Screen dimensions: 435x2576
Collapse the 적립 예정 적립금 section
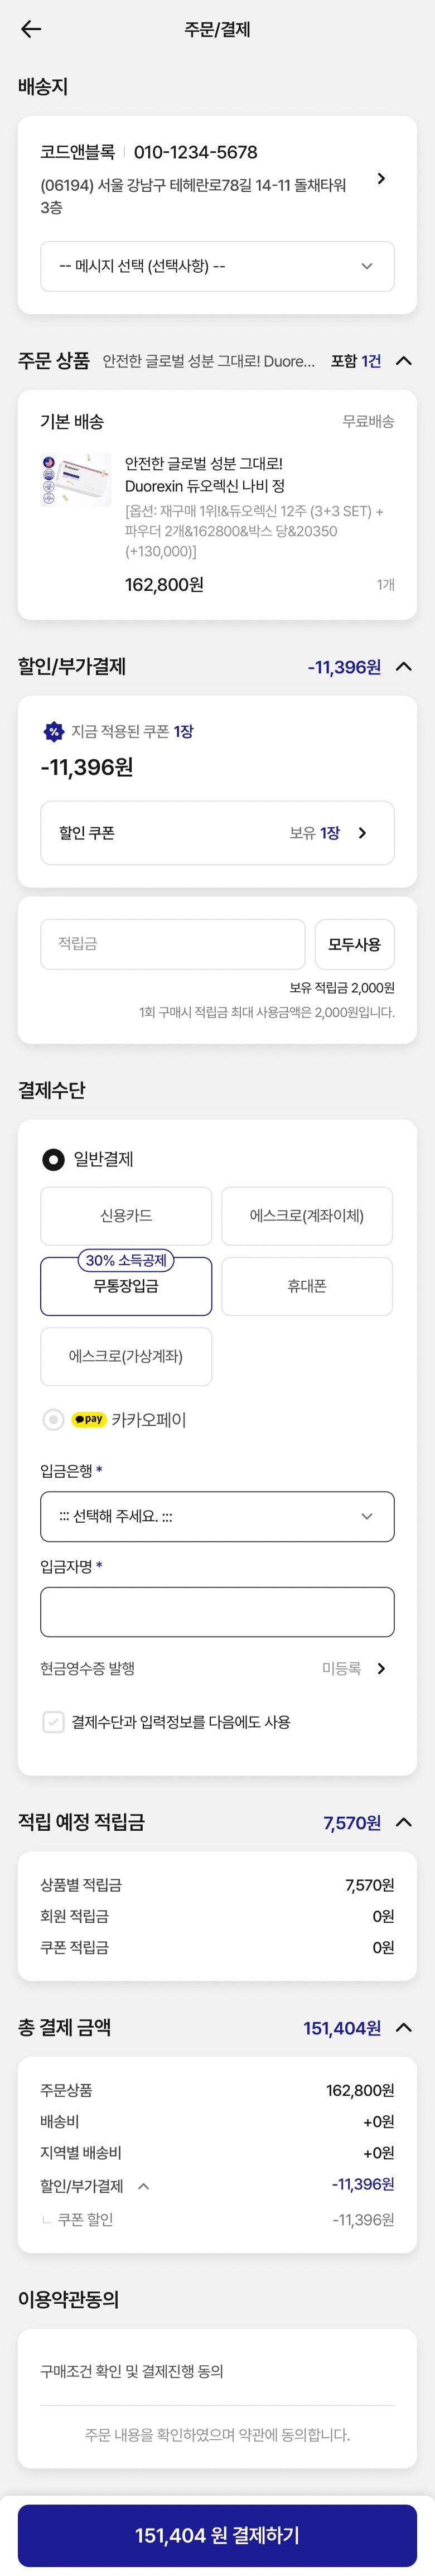pyautogui.click(x=404, y=1822)
